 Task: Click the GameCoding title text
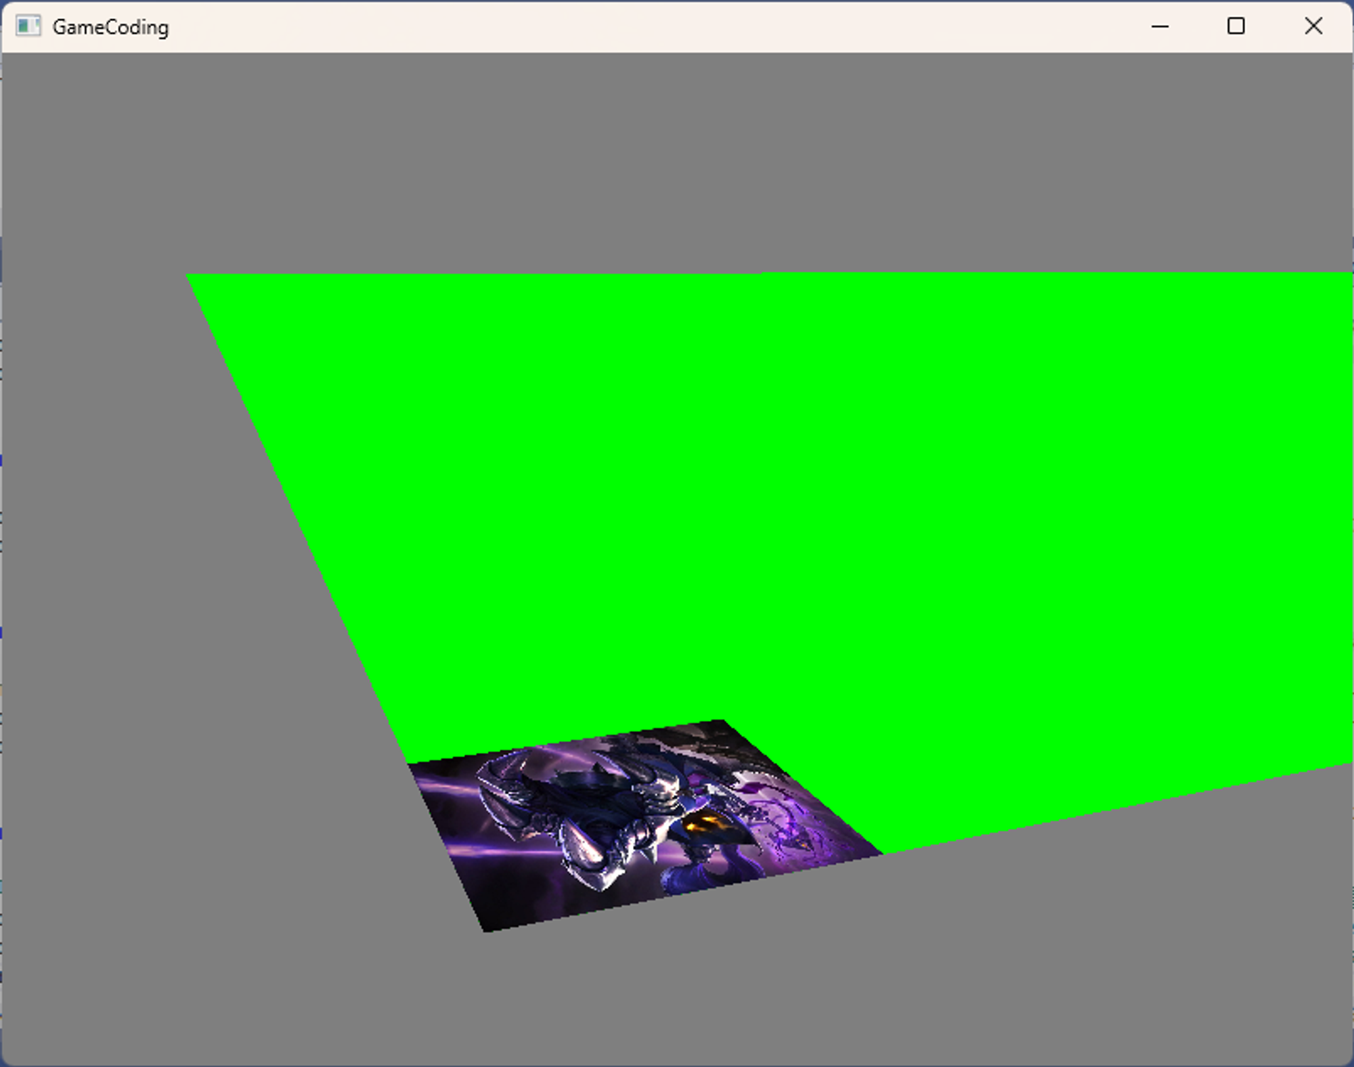pos(110,27)
